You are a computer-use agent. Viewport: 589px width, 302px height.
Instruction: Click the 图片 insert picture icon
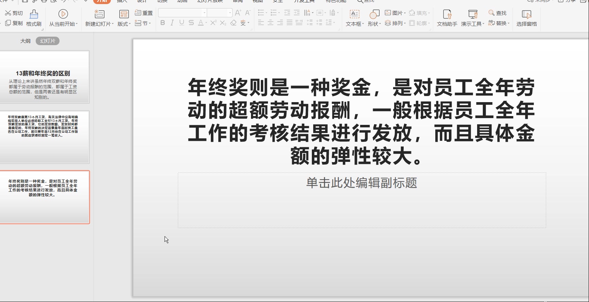click(x=388, y=13)
